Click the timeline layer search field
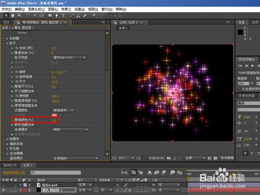 click(x=56, y=173)
